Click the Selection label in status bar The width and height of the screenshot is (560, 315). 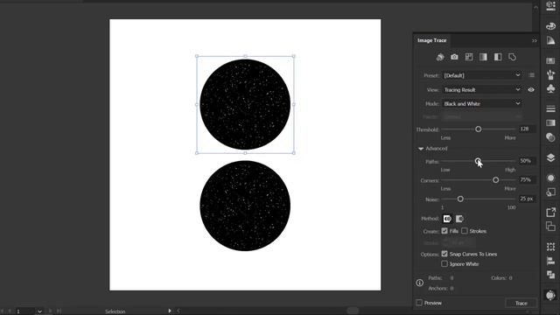pyautogui.click(x=115, y=311)
